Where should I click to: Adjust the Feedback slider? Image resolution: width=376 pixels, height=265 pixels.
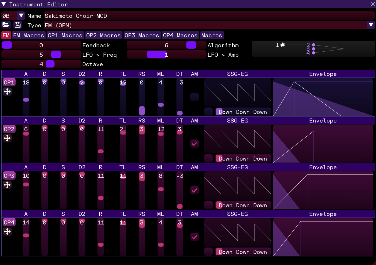pyautogui.click(x=41, y=45)
